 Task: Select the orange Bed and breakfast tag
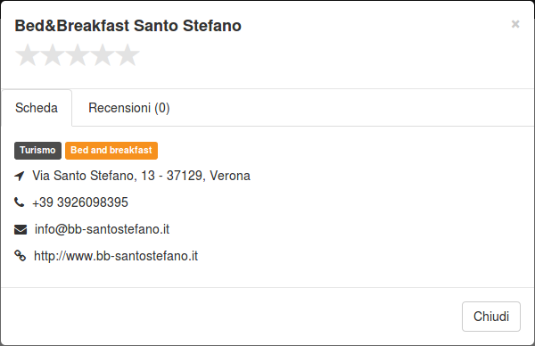tap(111, 151)
